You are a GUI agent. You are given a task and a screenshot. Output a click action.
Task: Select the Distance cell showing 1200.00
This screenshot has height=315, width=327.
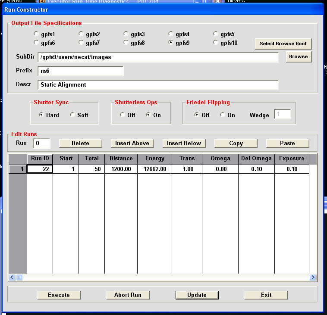(121, 169)
